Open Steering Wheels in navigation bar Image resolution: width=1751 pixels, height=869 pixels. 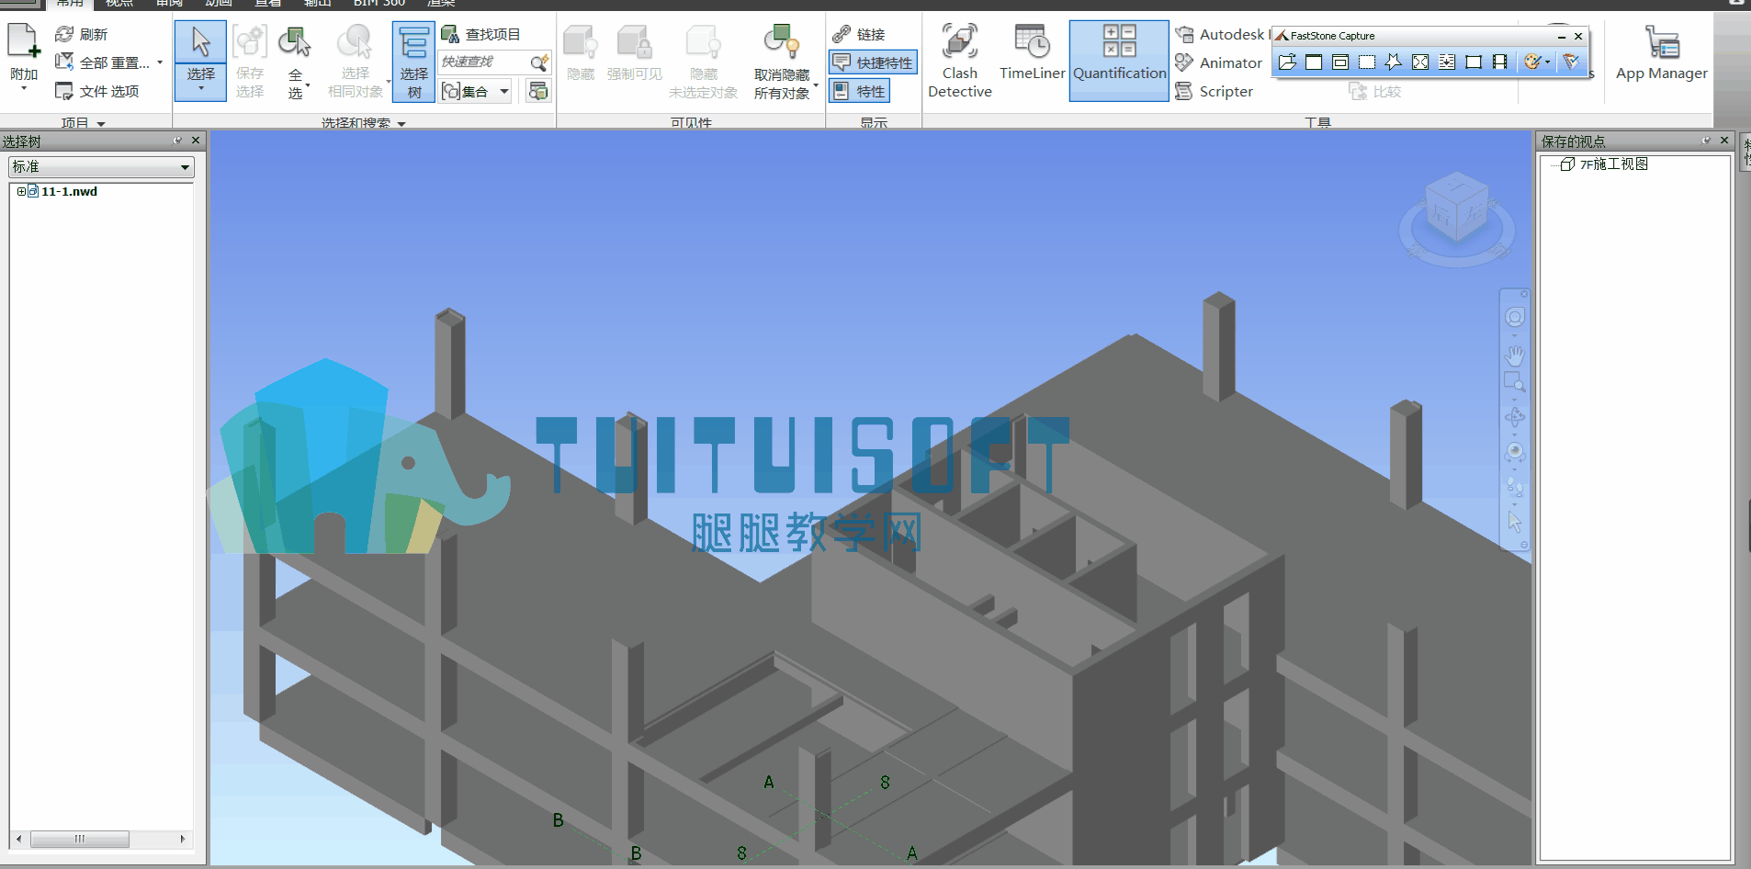(x=1514, y=317)
